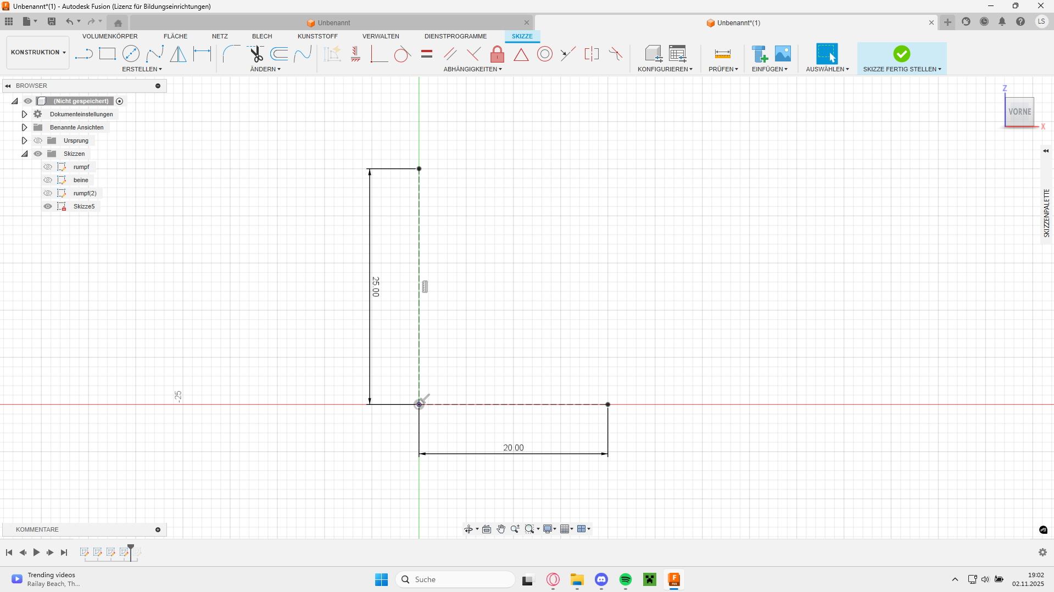Click the VORNE face of view cube
The height and width of the screenshot is (592, 1054).
(1019, 111)
